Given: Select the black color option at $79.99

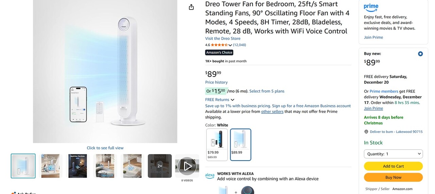Looking at the screenshot, I should click(217, 145).
